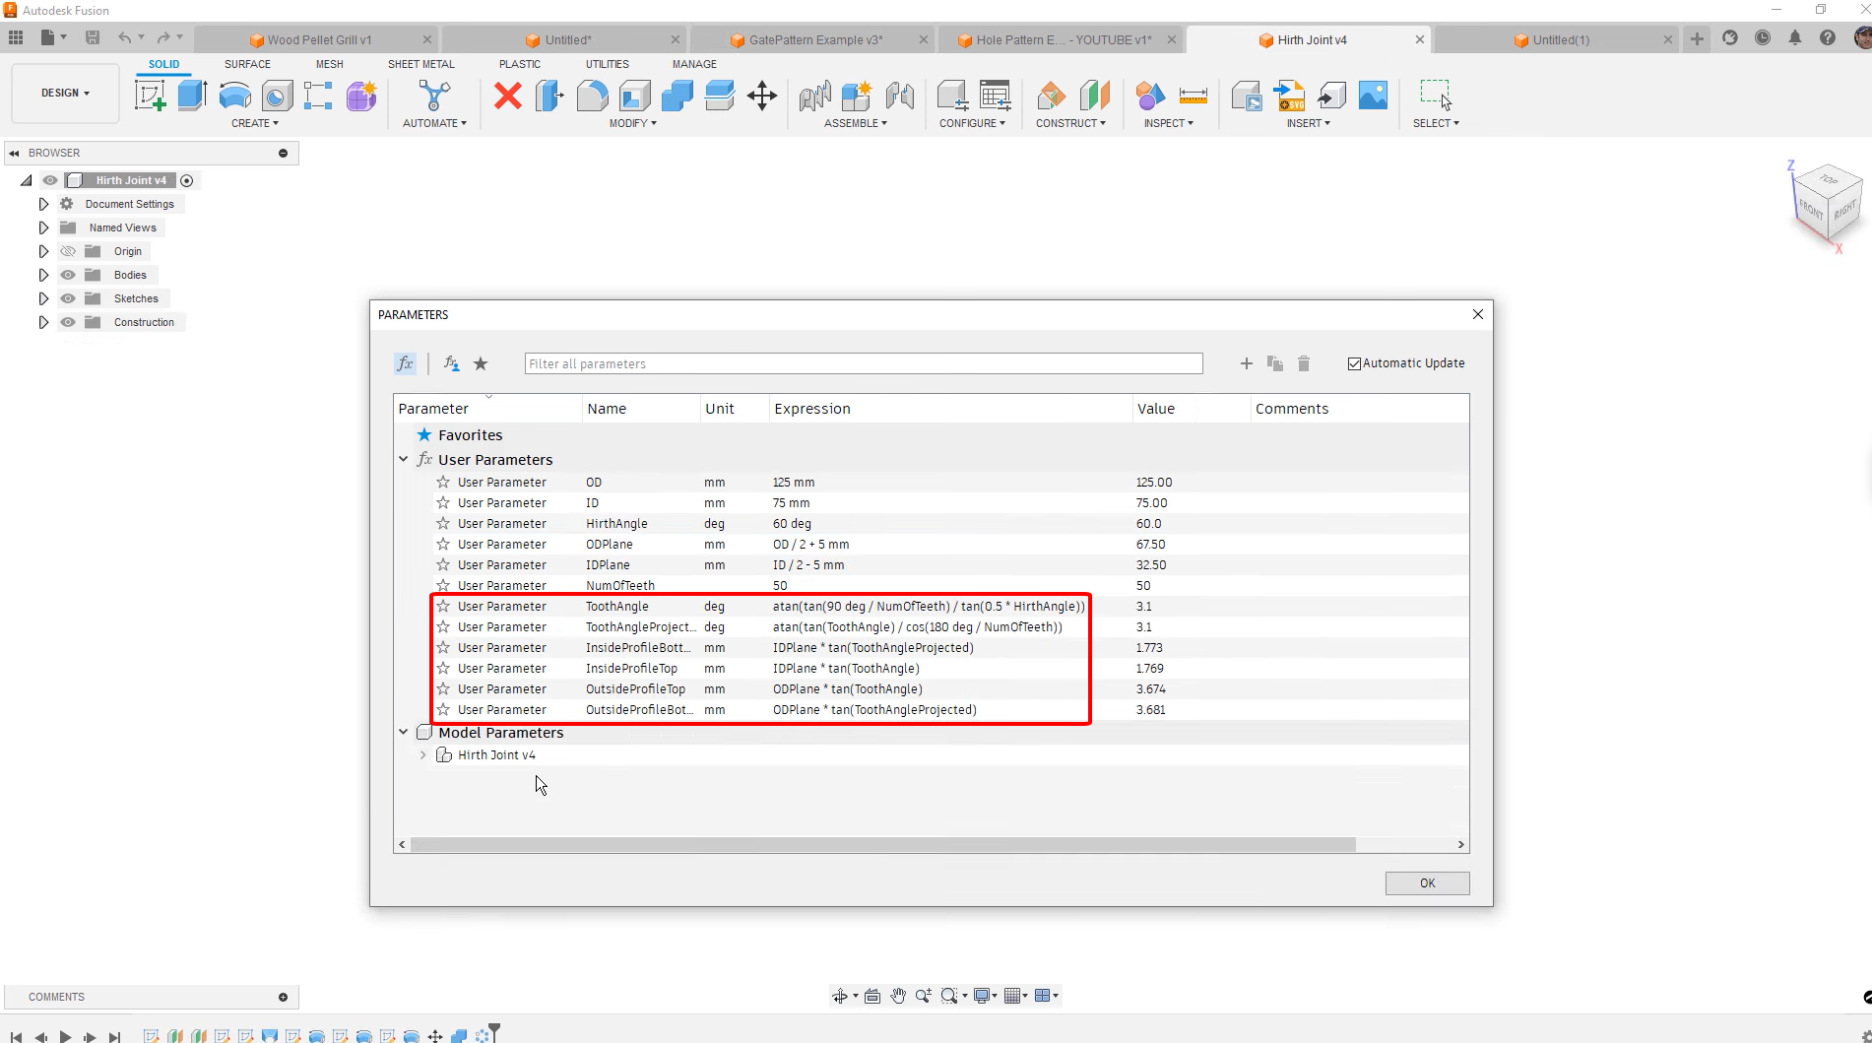The height and width of the screenshot is (1043, 1872).
Task: Favorite the NumOfTeeth parameter star
Action: tap(443, 586)
